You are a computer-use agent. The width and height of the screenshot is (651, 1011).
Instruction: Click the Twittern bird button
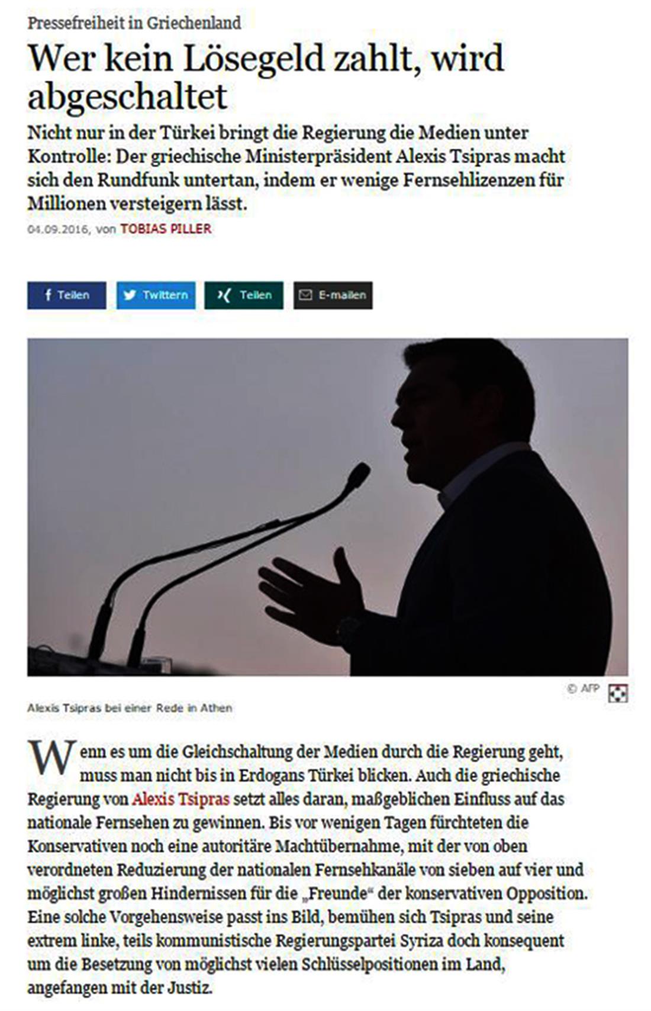[156, 295]
